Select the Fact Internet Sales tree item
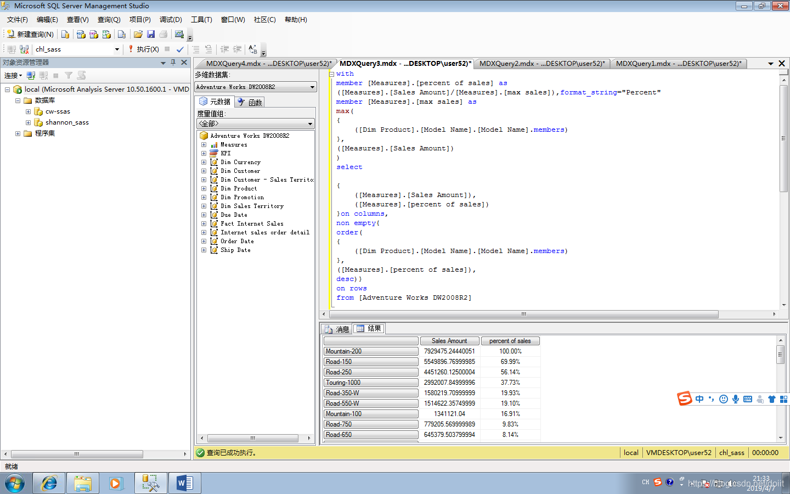Viewport: 790px width, 494px height. [x=252, y=224]
